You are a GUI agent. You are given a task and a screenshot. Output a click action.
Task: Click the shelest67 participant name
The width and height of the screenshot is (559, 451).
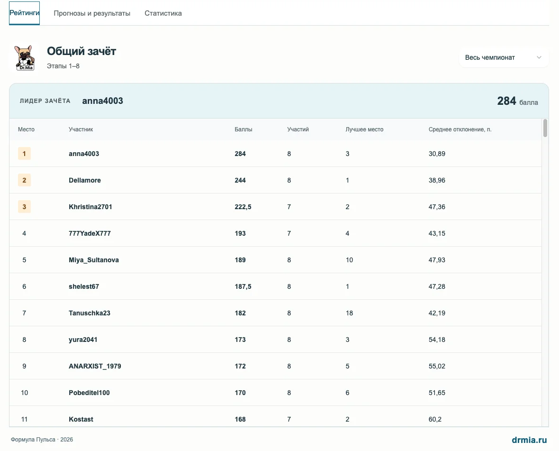(x=84, y=286)
